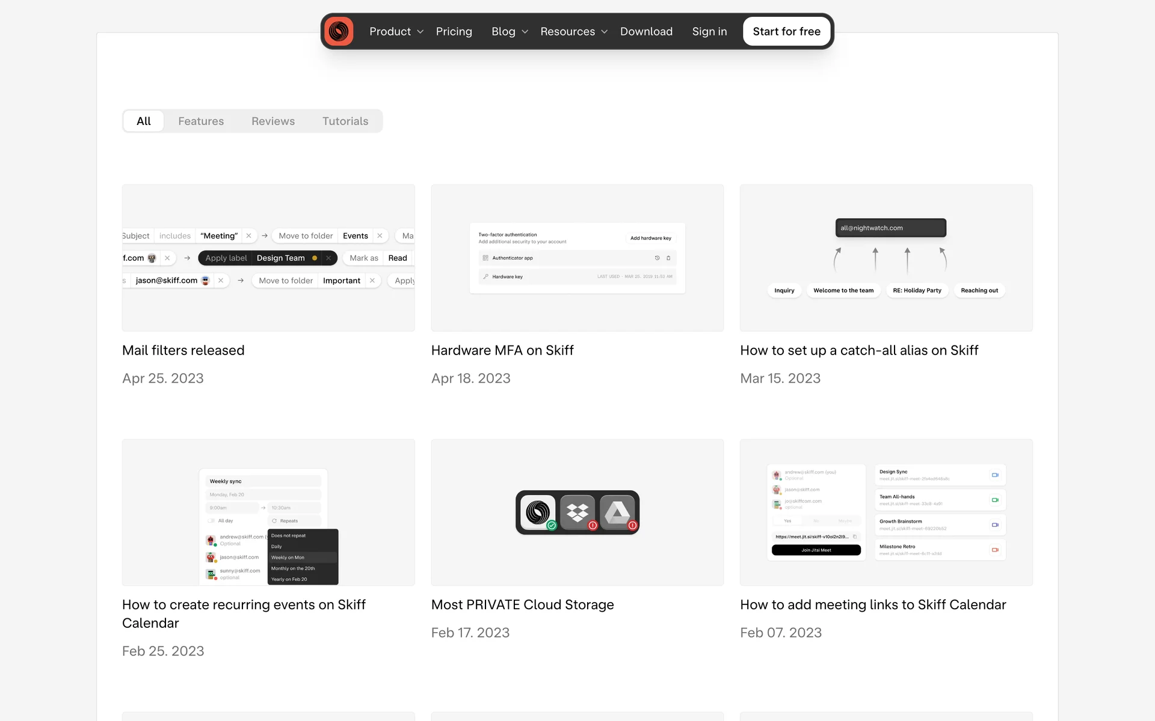Select the Tutorials filter tab
The image size is (1155, 721).
tap(345, 121)
